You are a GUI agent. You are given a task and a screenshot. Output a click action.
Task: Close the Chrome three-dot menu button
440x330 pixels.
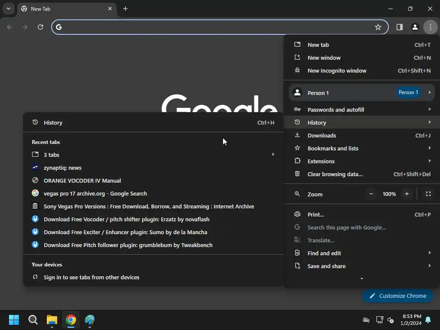(x=430, y=27)
